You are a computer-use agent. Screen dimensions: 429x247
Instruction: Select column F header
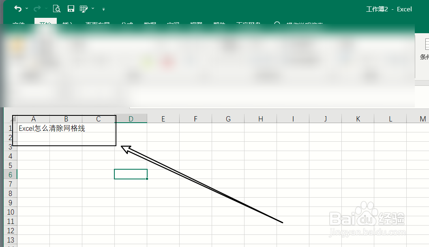pyautogui.click(x=195, y=119)
